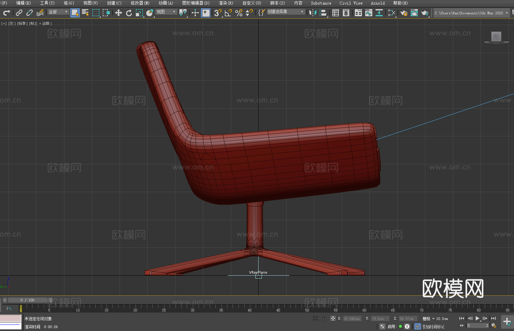Click the pink MAXScript listener swatch
This screenshot has height=331, width=514.
(x=11, y=318)
